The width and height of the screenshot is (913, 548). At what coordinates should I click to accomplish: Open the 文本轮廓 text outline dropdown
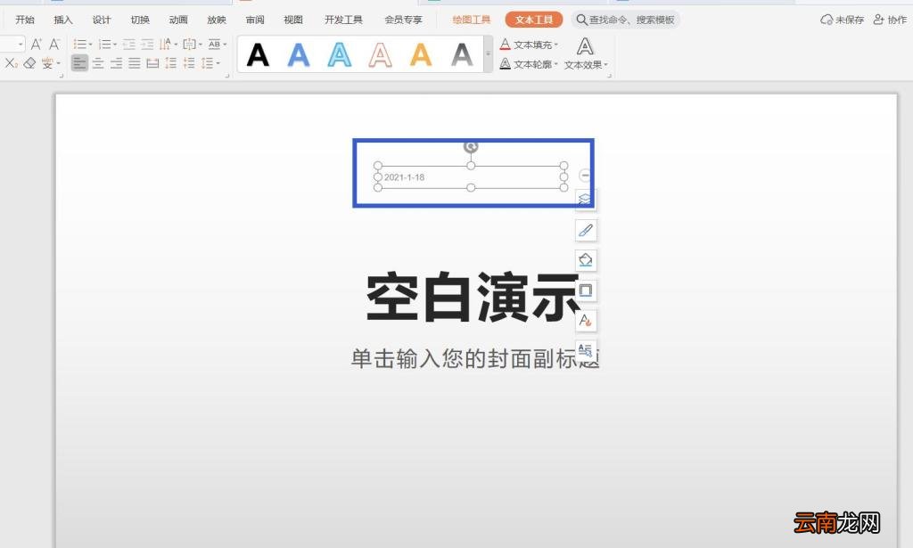tap(529, 64)
